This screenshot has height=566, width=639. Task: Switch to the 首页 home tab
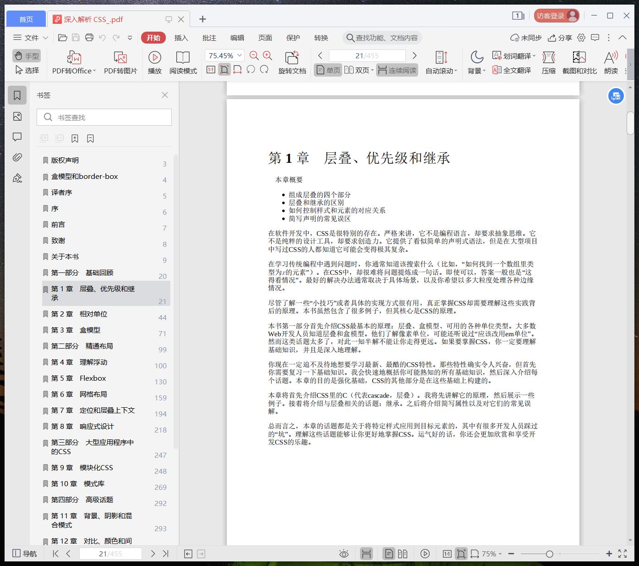[26, 19]
